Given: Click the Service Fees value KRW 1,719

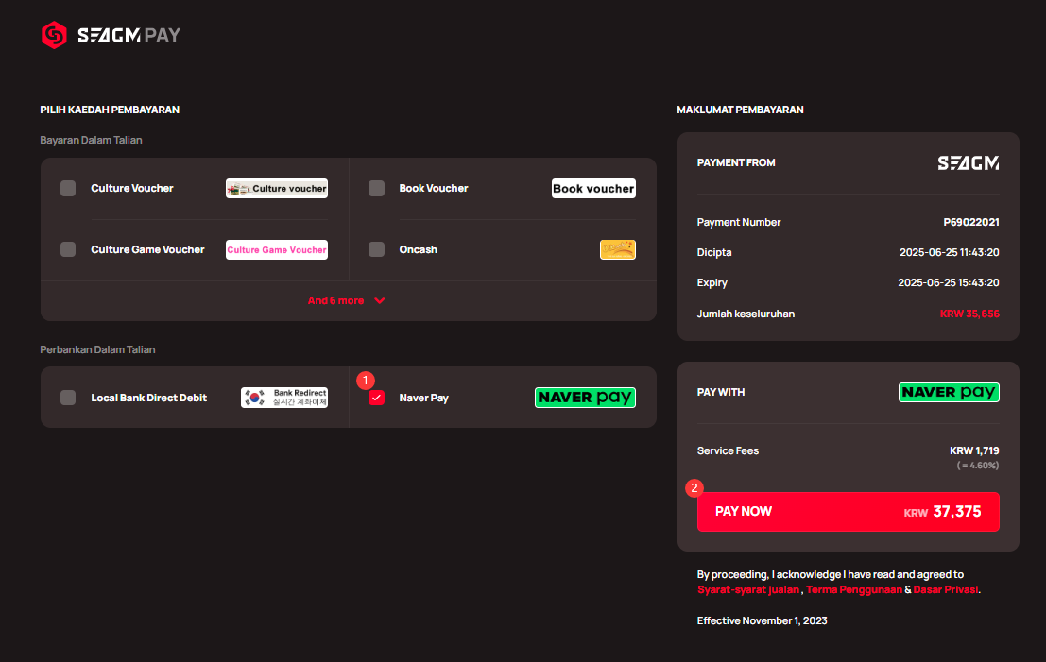Looking at the screenshot, I should click(974, 450).
